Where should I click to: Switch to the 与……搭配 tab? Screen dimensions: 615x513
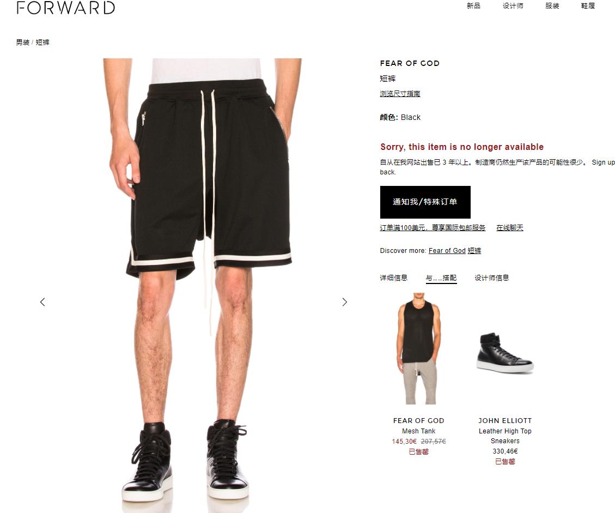tap(441, 278)
